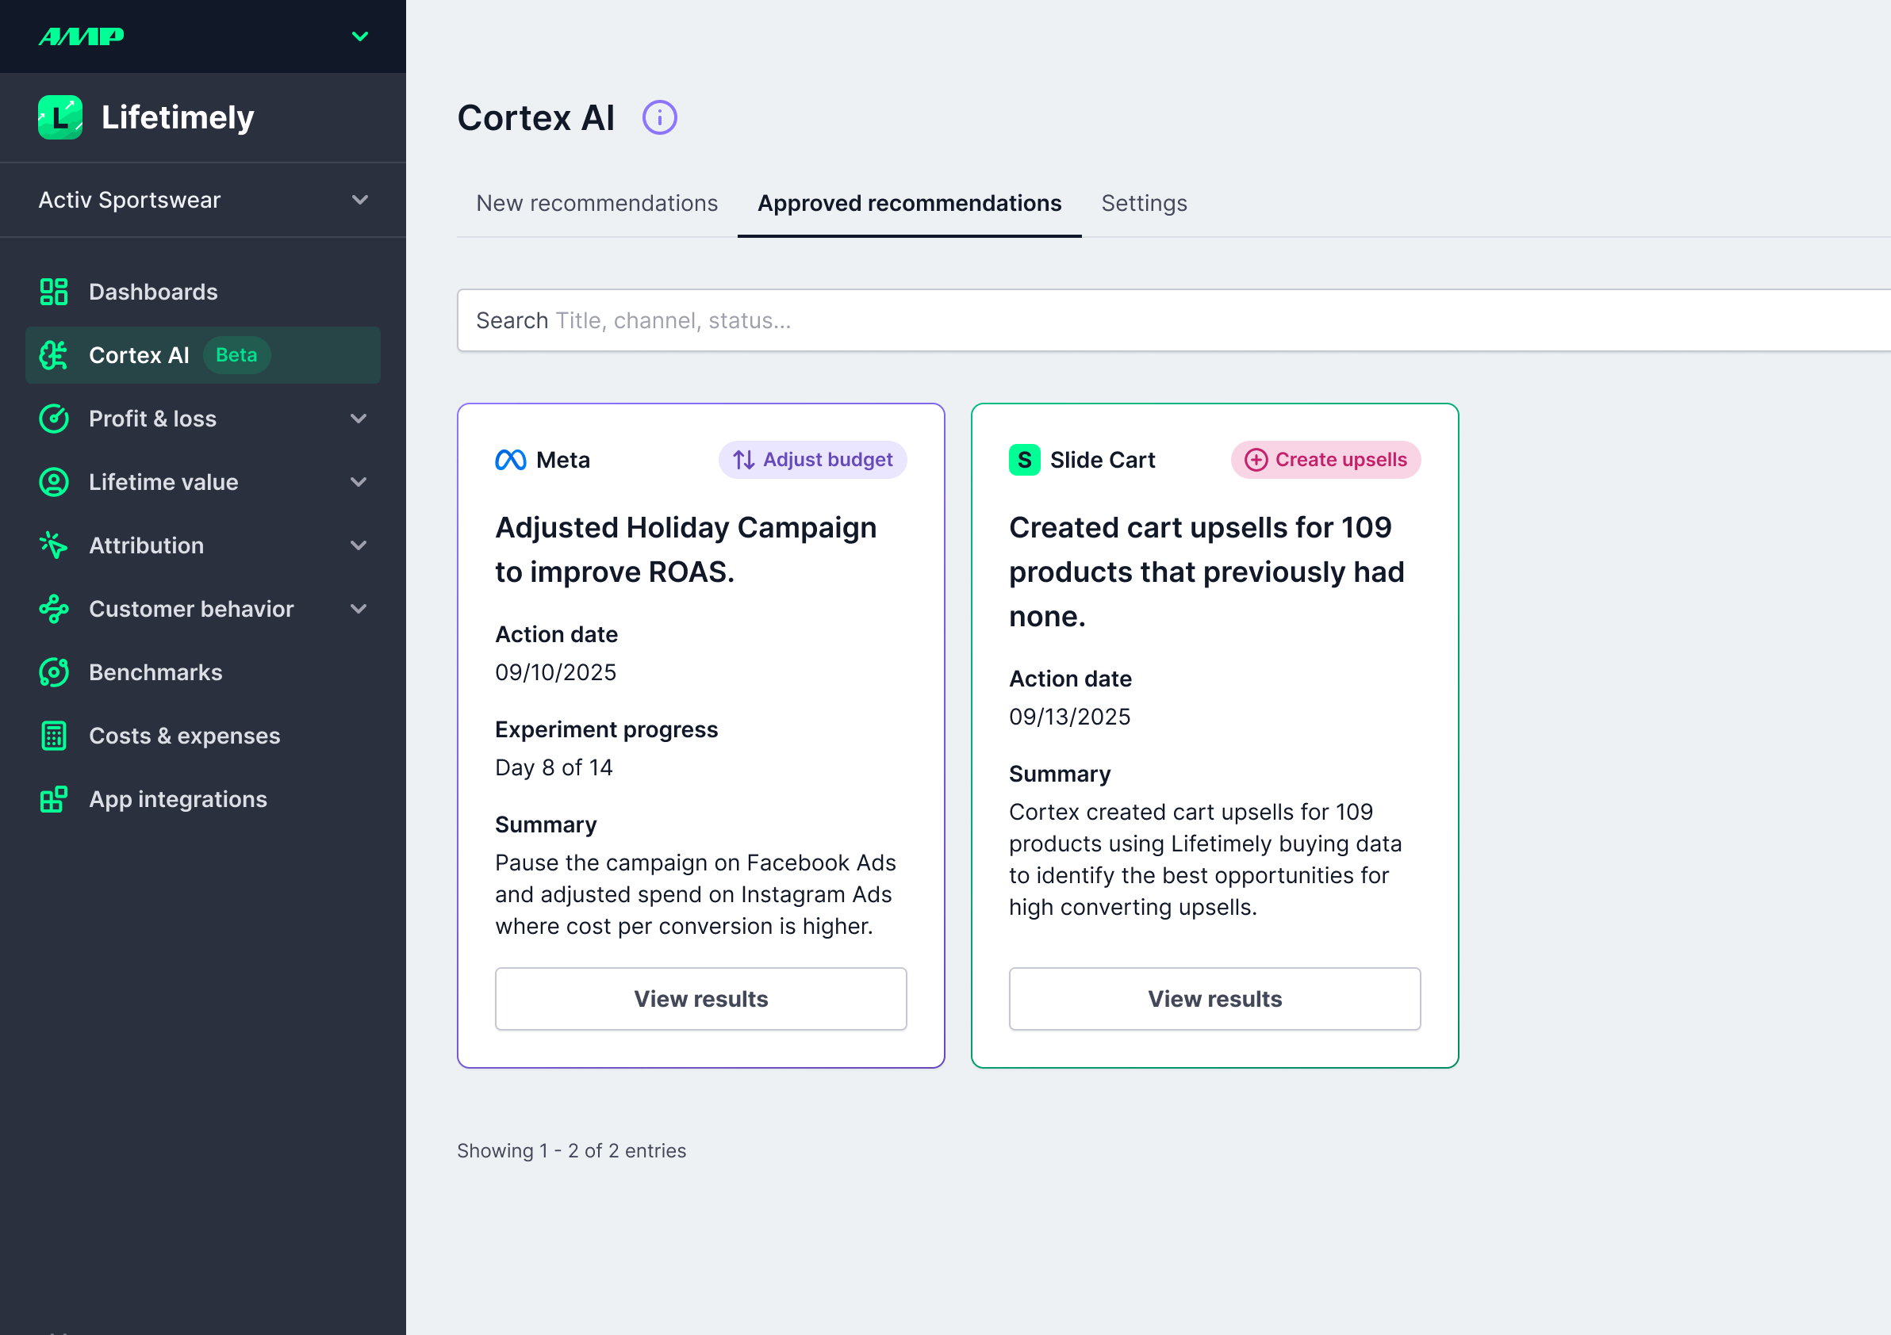
Task: Click the Adjust budget tag
Action: click(x=812, y=460)
